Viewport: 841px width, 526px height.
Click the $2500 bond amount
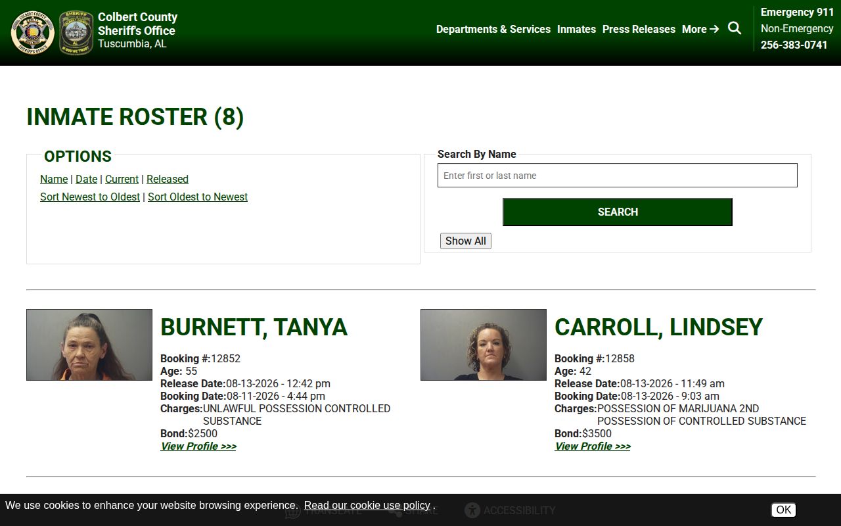click(x=202, y=433)
